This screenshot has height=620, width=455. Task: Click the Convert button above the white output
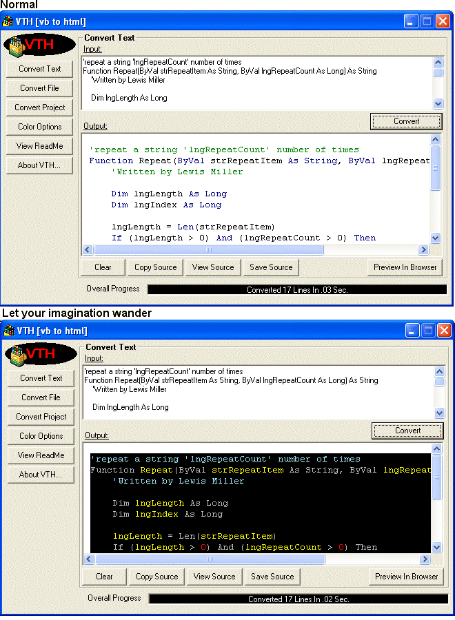pos(406,121)
